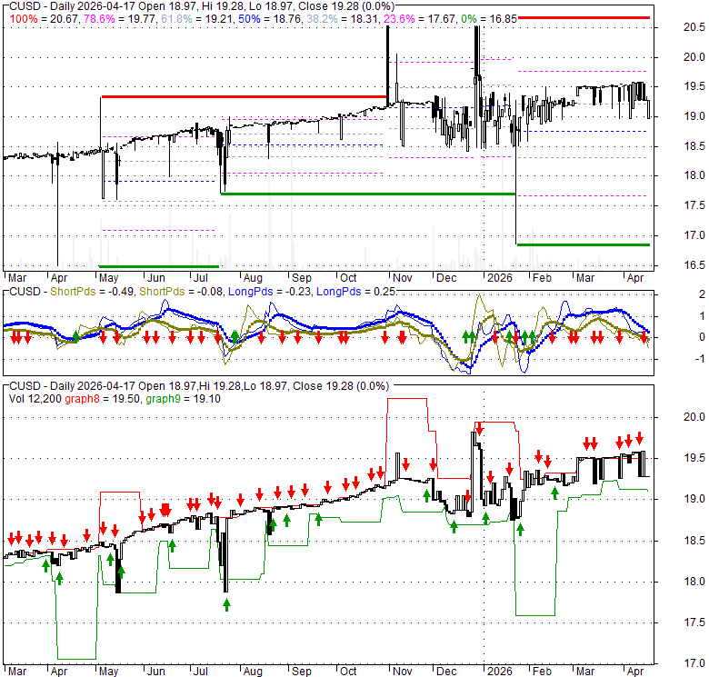Viewport: 709px width, 677px height.
Task: Click the oscillator panel's axis value 2
Action: (702, 294)
